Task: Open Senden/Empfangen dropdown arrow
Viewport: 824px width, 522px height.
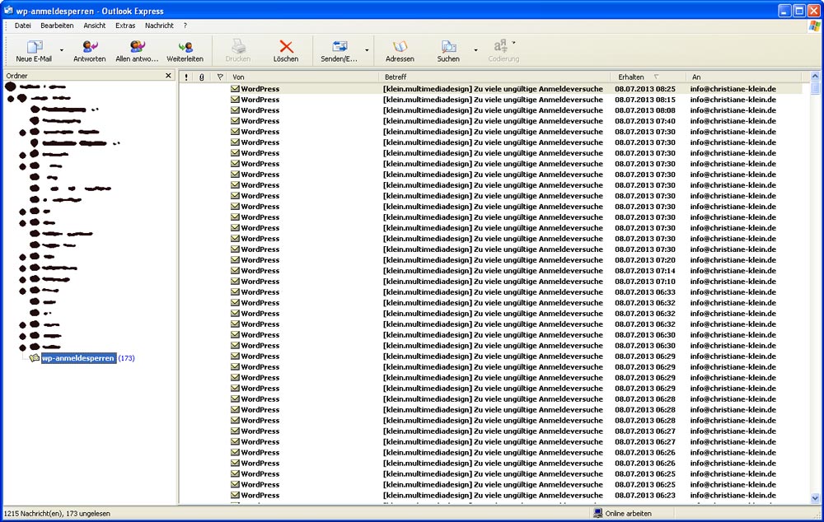Action: [367, 50]
